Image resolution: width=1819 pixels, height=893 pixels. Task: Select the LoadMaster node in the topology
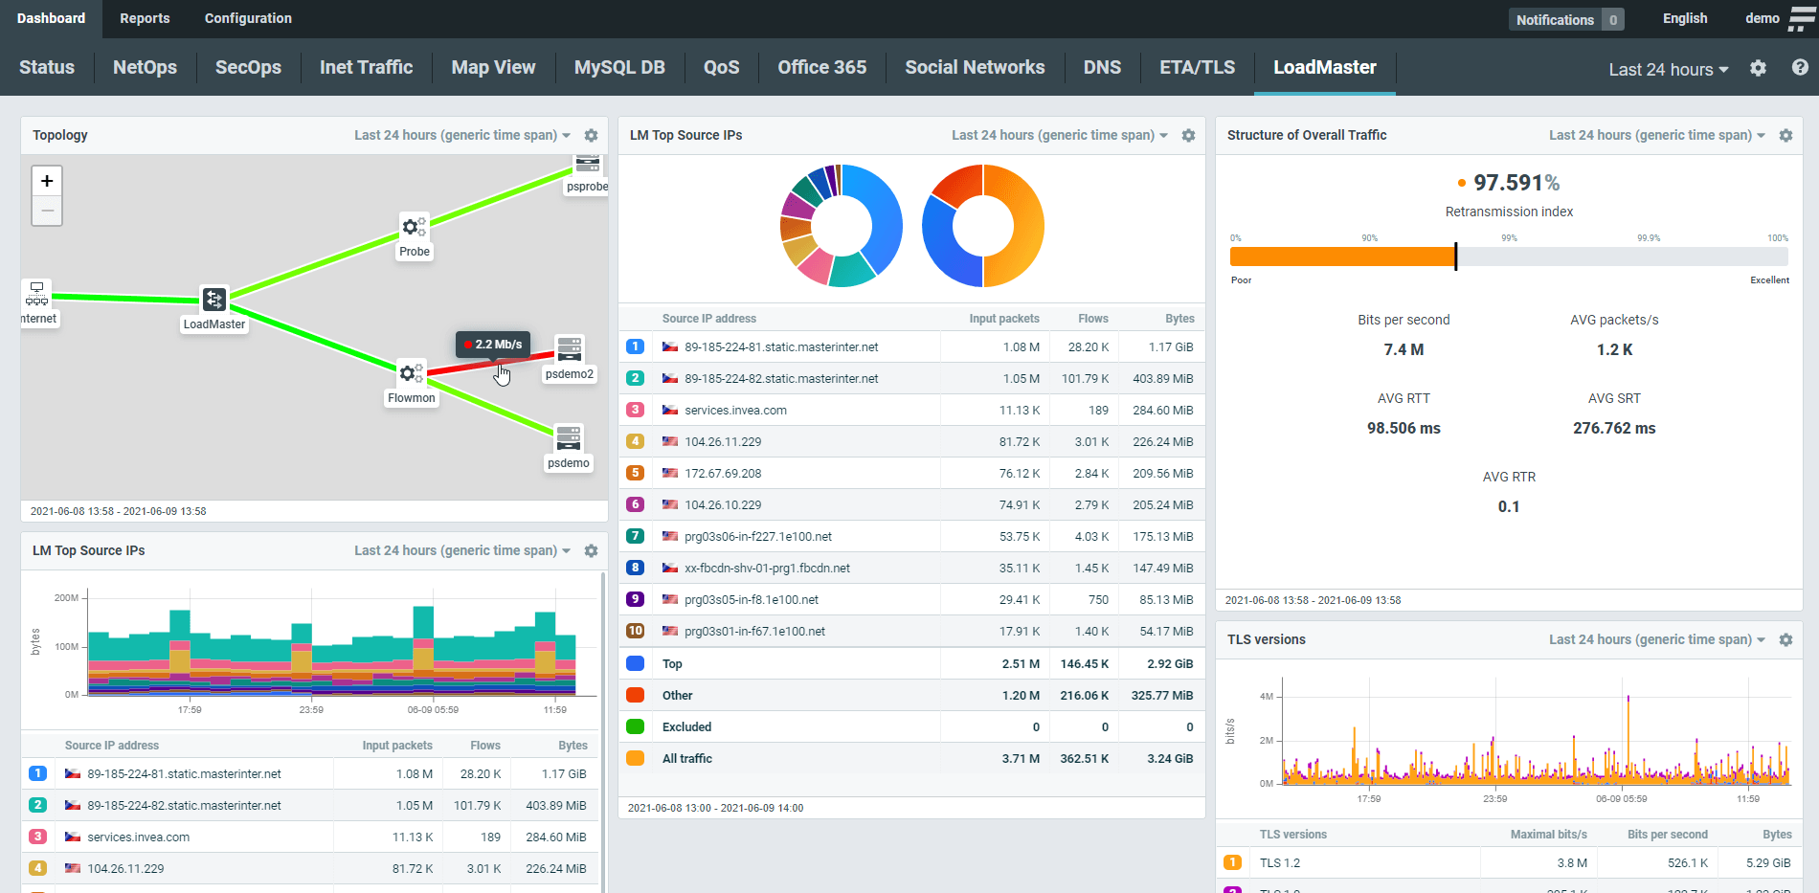[x=213, y=299]
